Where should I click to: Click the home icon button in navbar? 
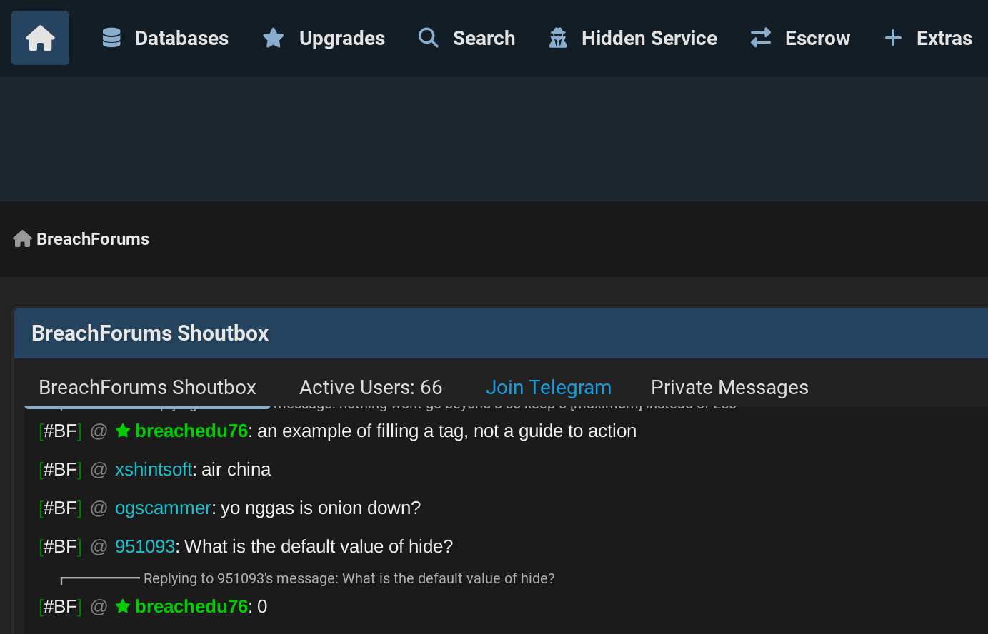coord(40,38)
